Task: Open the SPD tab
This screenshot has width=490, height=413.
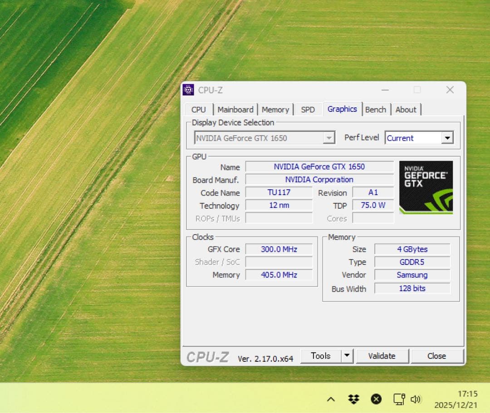Action: pyautogui.click(x=308, y=109)
